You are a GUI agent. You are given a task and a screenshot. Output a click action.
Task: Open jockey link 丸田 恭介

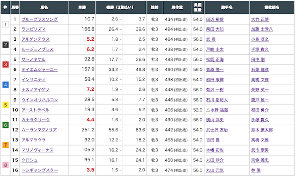click(215, 160)
